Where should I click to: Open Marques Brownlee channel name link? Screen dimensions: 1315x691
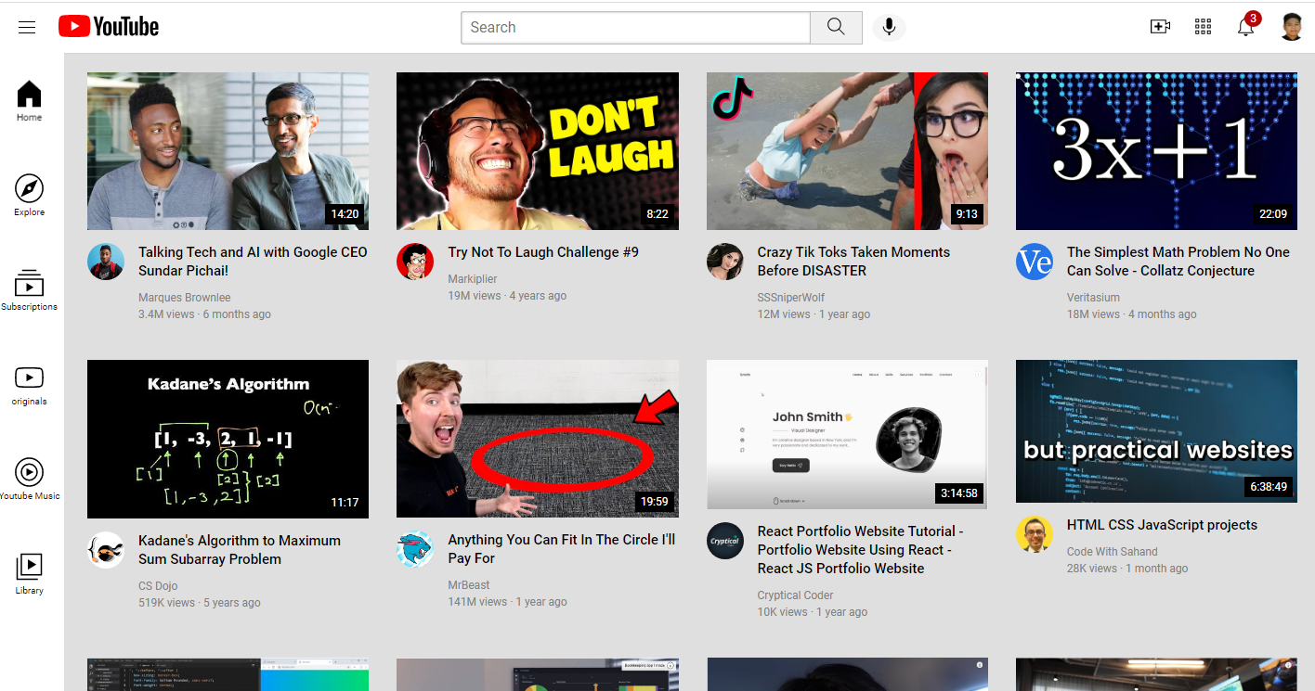click(x=184, y=298)
